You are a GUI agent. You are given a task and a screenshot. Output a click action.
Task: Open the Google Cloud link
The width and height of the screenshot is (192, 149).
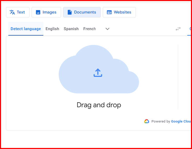coord(181,121)
